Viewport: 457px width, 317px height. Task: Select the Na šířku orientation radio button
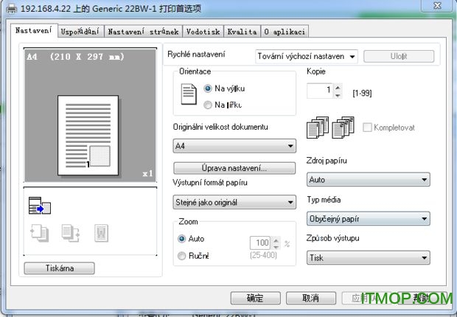tap(208, 105)
